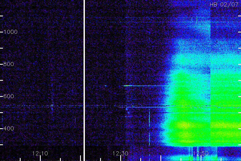Click the 1000 frequency axis label
The width and height of the screenshot is (241, 161).
[x=10, y=32]
